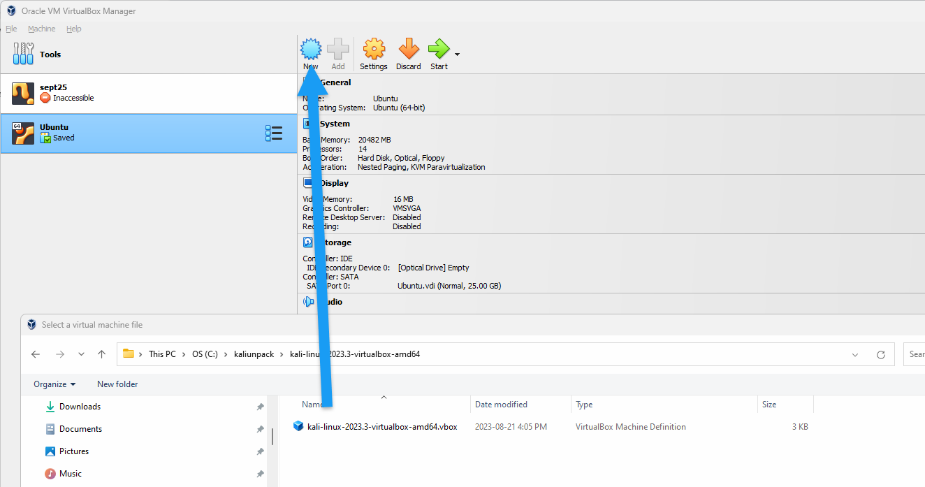Unpin Documents using its pin icon

pyautogui.click(x=260, y=429)
